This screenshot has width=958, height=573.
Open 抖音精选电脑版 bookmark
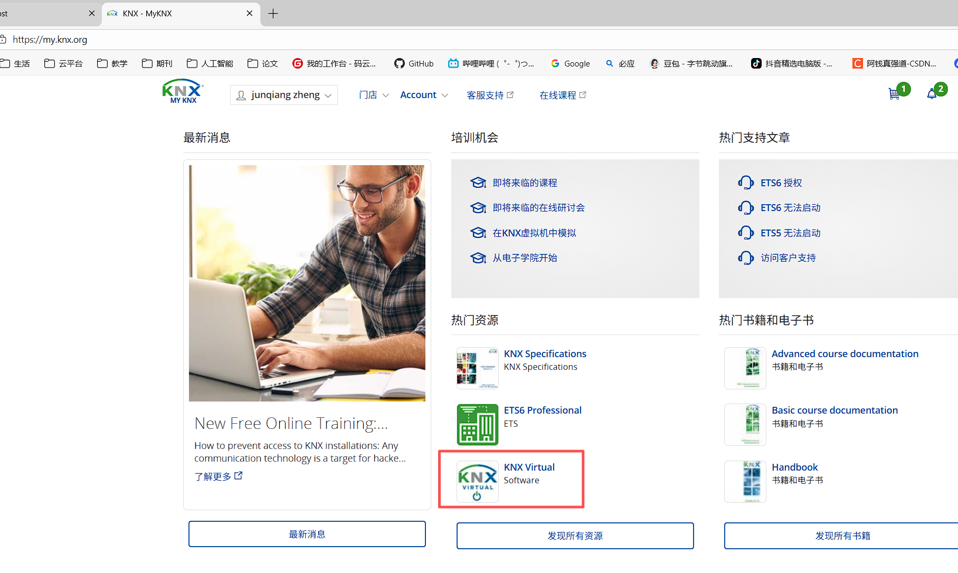[792, 63]
